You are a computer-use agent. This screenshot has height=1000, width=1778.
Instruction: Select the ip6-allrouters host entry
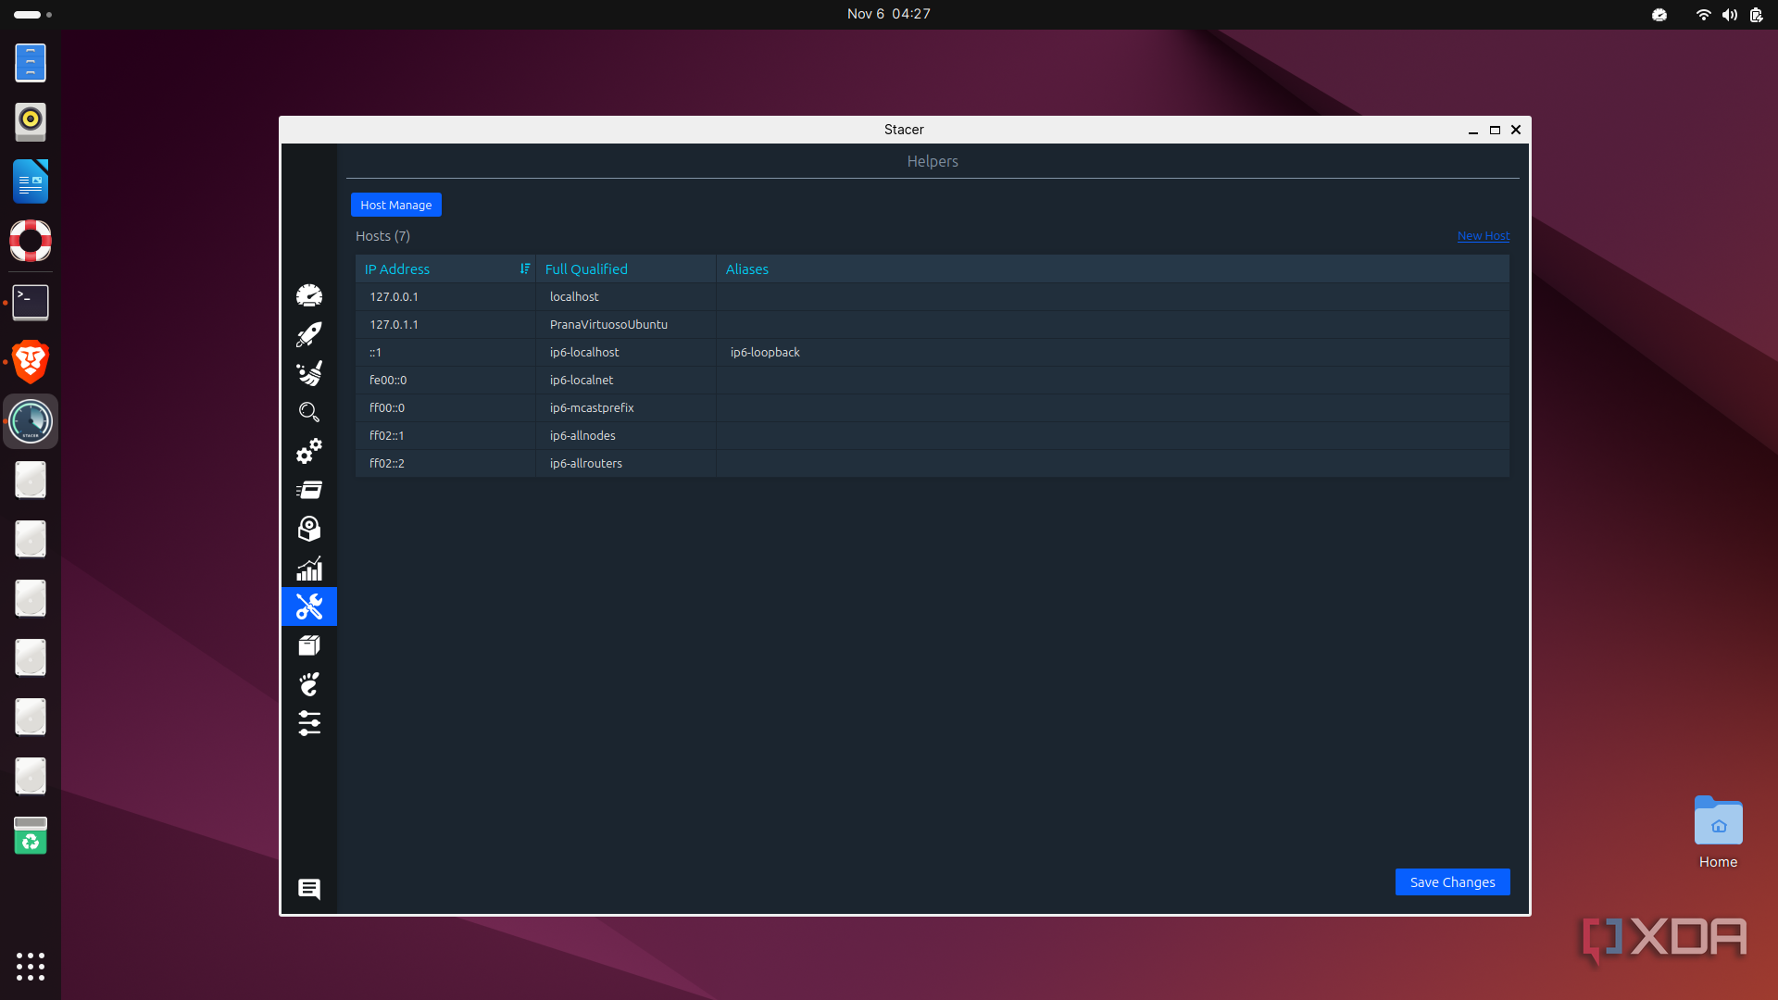point(626,463)
